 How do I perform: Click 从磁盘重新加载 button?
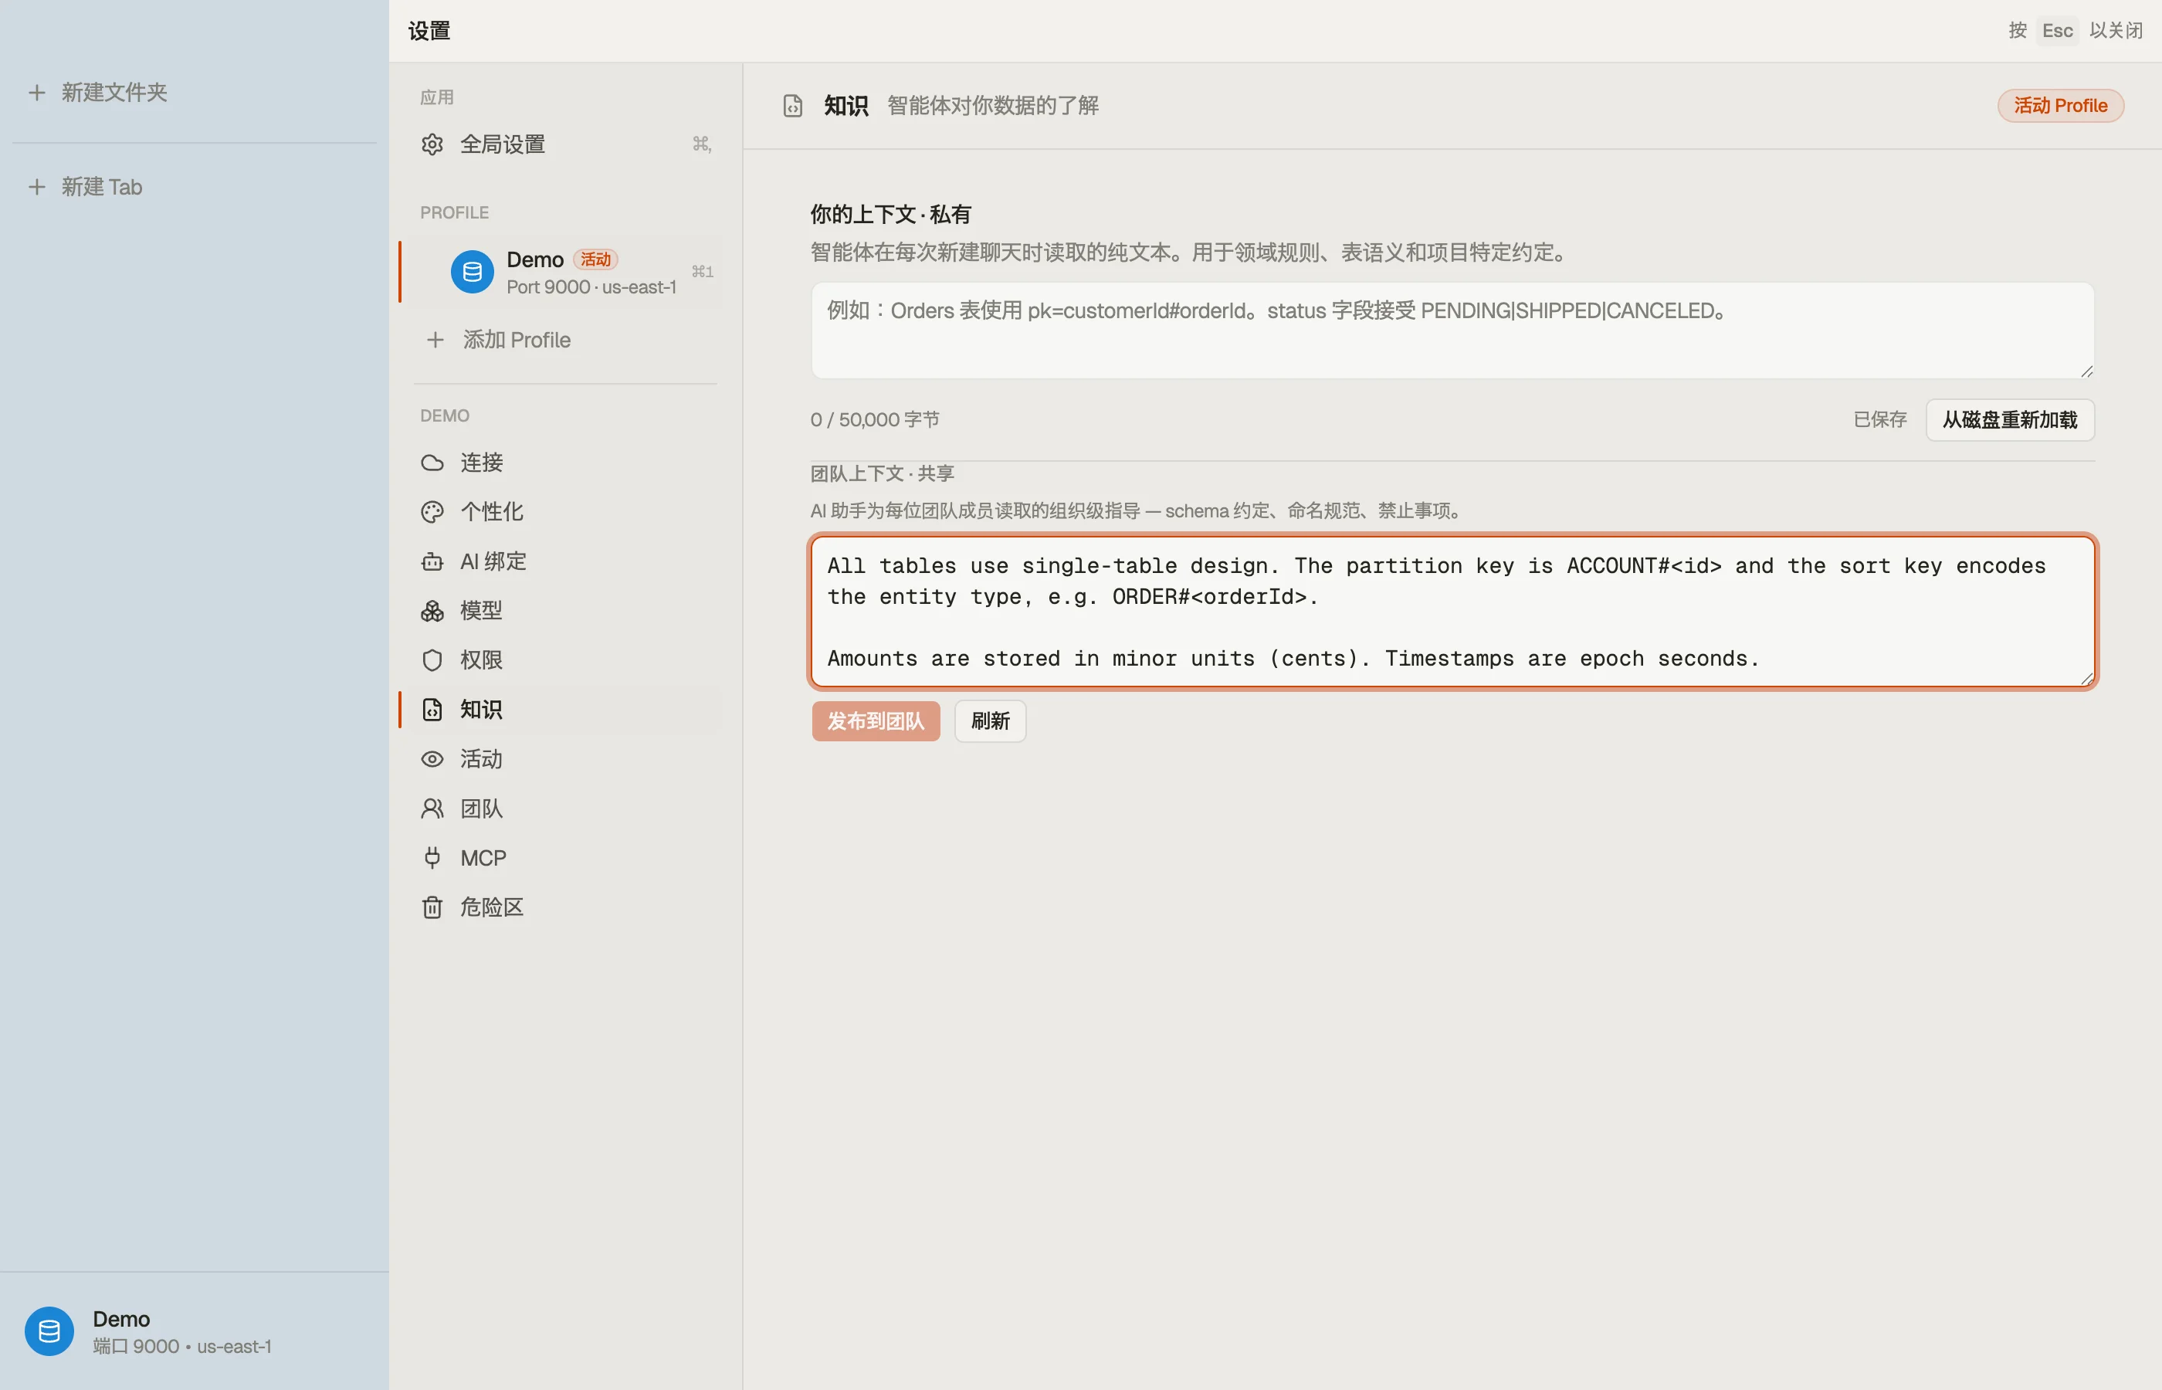point(2010,420)
